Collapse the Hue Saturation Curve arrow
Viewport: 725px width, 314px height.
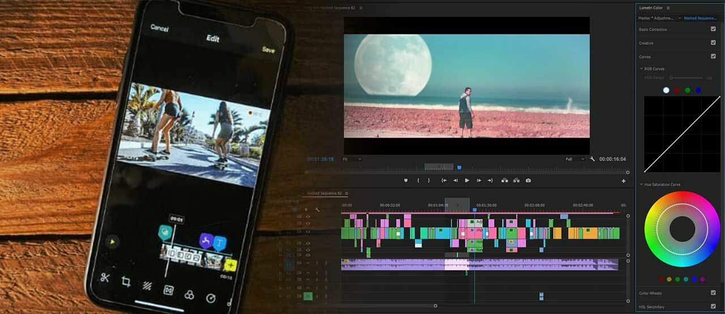pos(641,184)
